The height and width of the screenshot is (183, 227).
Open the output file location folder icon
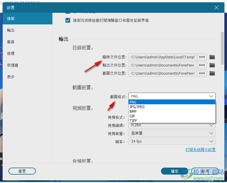click(x=212, y=65)
